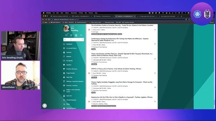Star the Vitess Introduction and New Features session

(89, 59)
